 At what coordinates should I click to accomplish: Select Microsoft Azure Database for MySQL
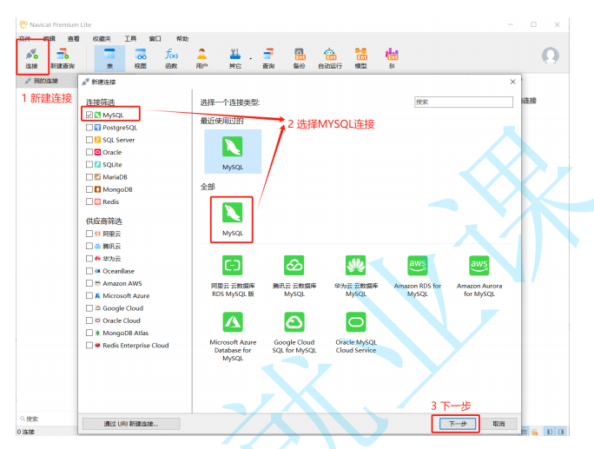(x=233, y=336)
